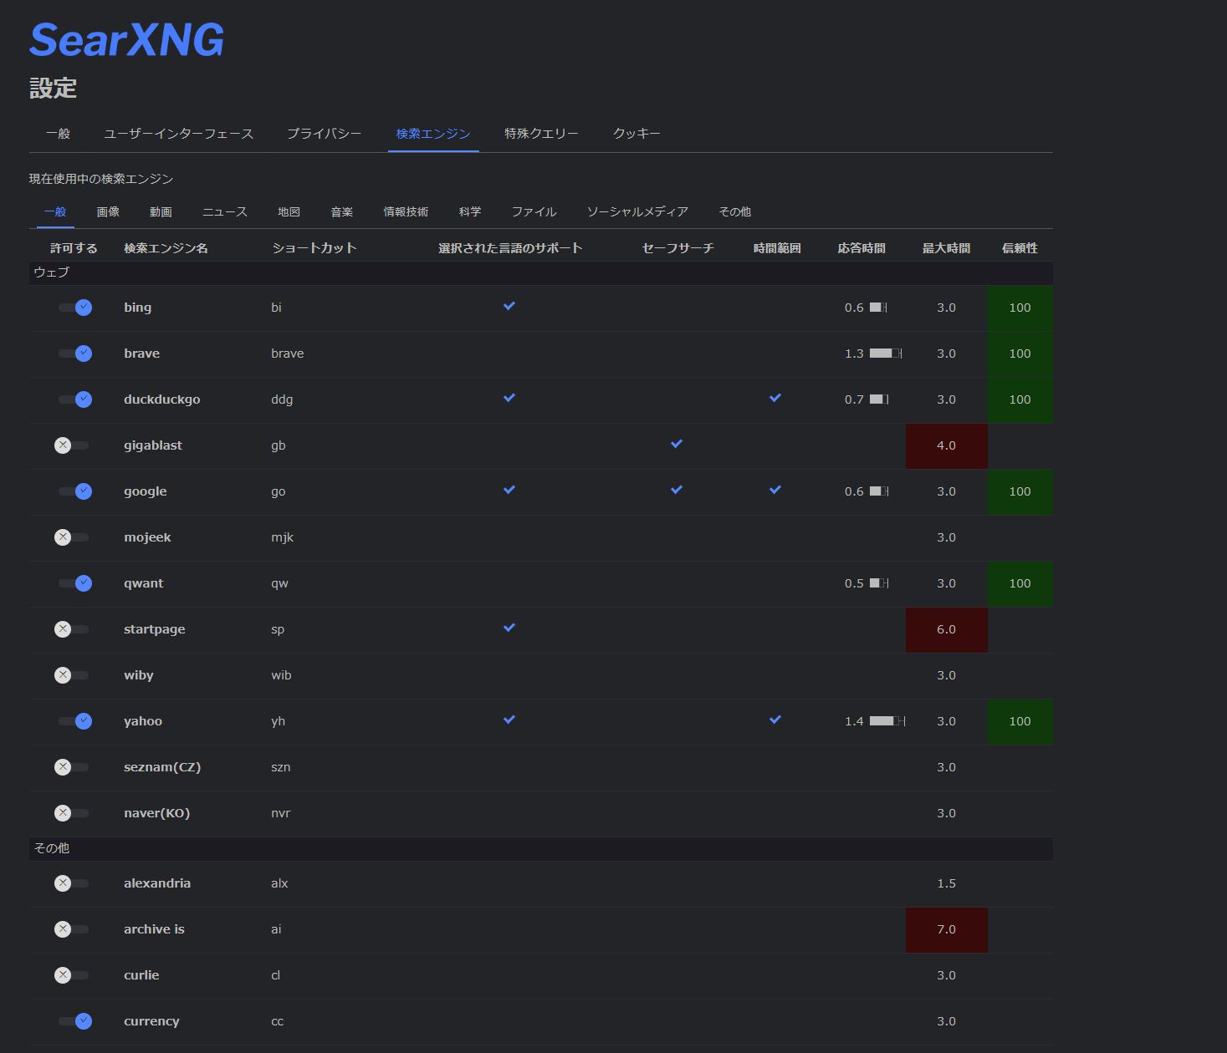Switch on the startpage engine
The image size is (1227, 1053).
72,629
